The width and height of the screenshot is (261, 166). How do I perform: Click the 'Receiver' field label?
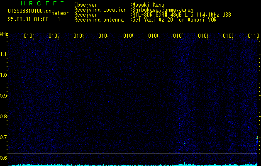[x=86, y=15]
